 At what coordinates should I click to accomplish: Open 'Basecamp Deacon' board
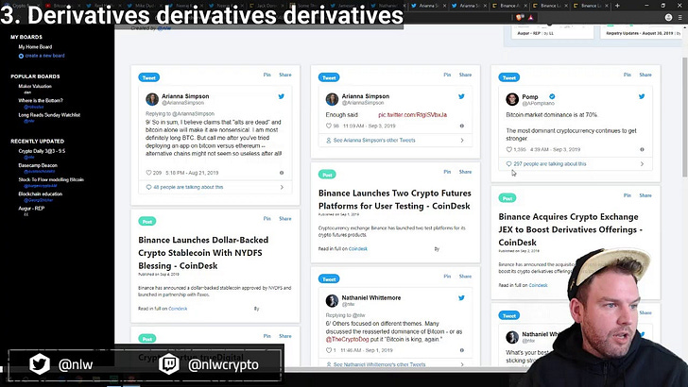[38, 165]
